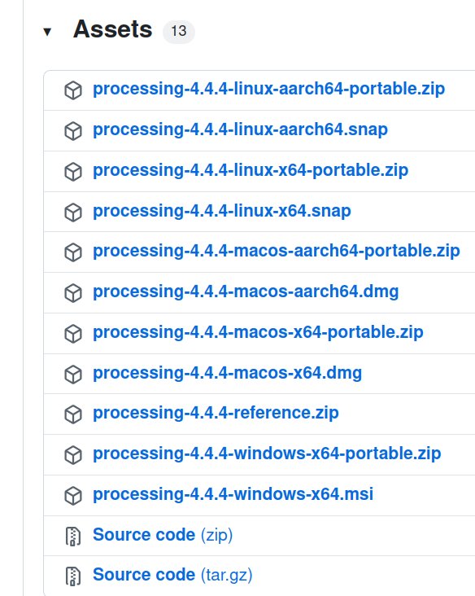Viewport: 475px width, 596px height.
Task: Click the package icon beside reference.zip
Action: coord(73,414)
